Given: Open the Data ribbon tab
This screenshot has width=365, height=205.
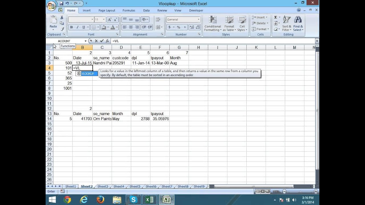Looking at the screenshot, I should coord(146,11).
